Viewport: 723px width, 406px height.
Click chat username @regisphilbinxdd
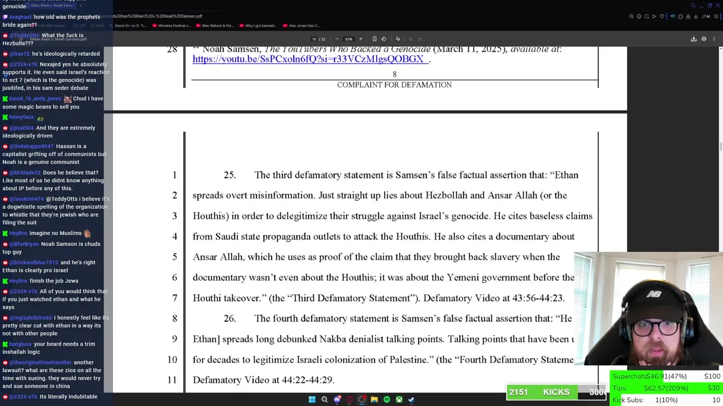coord(31,318)
